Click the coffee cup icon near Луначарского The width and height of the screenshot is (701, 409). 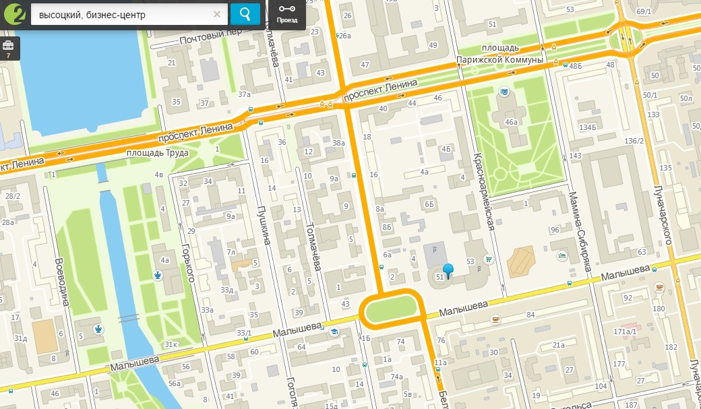[x=659, y=288]
